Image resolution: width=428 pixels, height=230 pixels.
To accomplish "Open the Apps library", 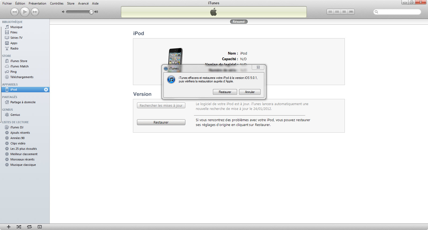I will [x=14, y=43].
